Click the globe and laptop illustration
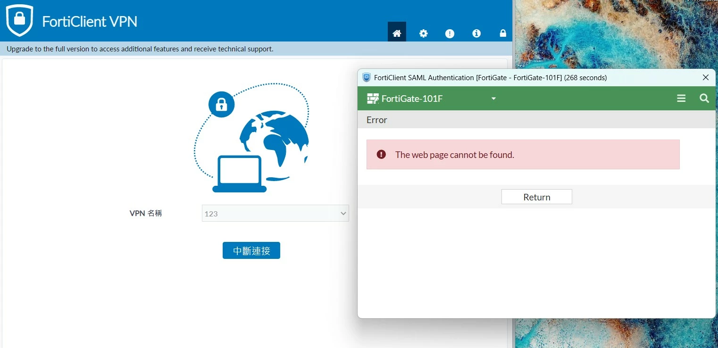This screenshot has width=718, height=348. pyautogui.click(x=251, y=138)
